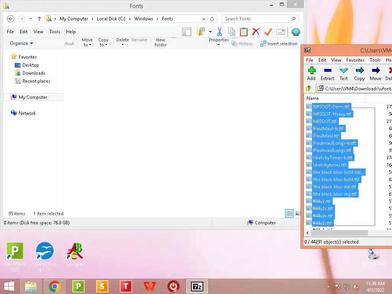Open 7-Zip from the taskbar
Image resolution: width=392 pixels, height=294 pixels.
click(197, 286)
